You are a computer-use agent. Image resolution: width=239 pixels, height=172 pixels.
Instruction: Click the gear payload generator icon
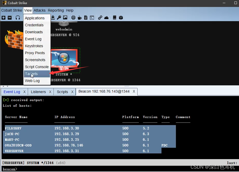(73, 18)
